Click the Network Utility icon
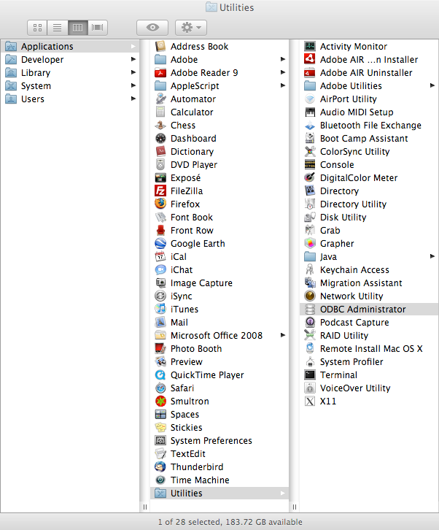 (310, 296)
